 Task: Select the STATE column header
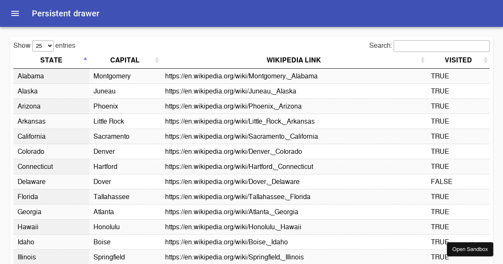51,60
